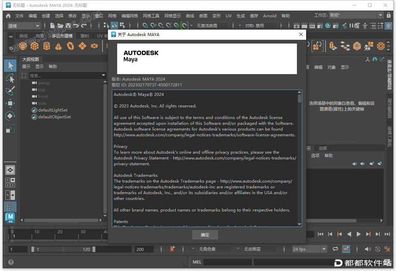Switch to single perspective view layout
396x271 pixels.
pyautogui.click(x=10, y=170)
